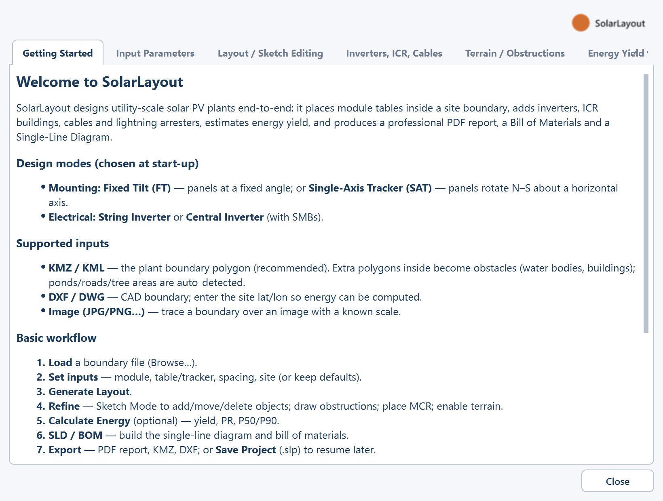Open the Input Parameters tab
Screen dimensions: 663x501
[155, 53]
